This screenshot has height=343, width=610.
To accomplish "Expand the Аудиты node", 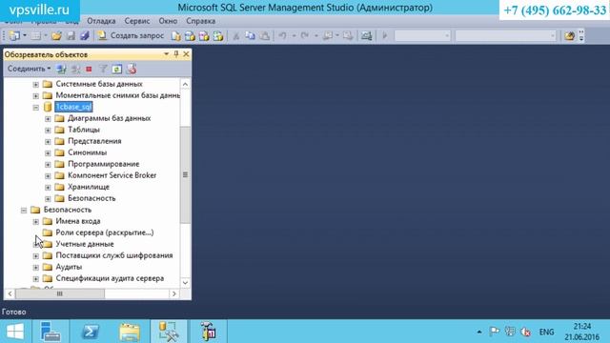I will click(36, 268).
